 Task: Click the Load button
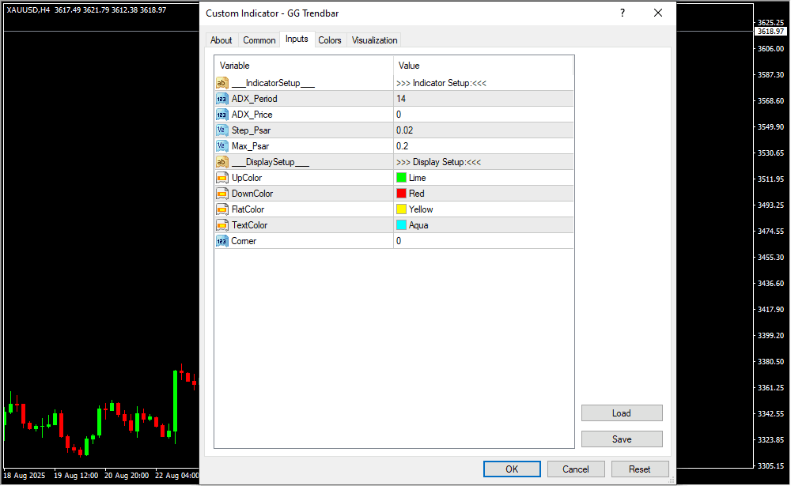click(x=622, y=413)
